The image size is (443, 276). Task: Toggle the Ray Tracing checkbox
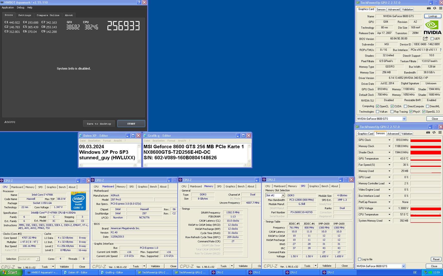(x=392, y=112)
